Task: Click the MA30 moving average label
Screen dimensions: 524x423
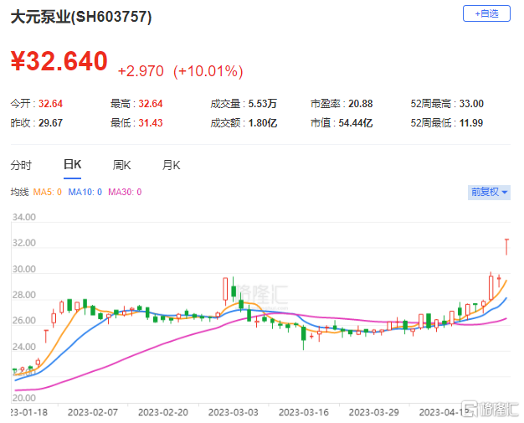Action: (x=125, y=193)
